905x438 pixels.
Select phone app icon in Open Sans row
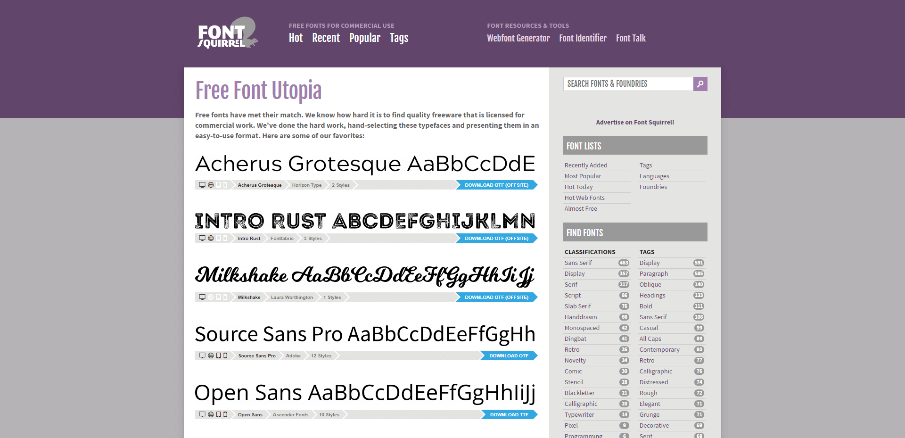point(225,414)
